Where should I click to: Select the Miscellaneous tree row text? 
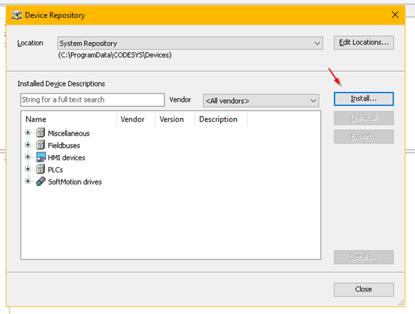point(69,134)
